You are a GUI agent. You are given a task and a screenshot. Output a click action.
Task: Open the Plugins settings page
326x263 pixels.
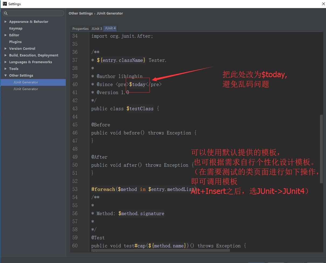coord(15,42)
